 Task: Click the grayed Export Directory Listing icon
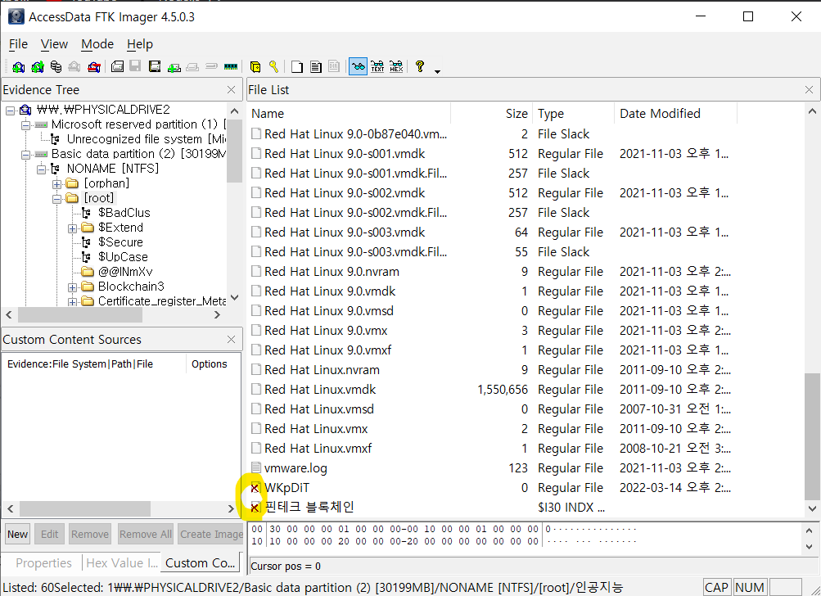coord(334,66)
